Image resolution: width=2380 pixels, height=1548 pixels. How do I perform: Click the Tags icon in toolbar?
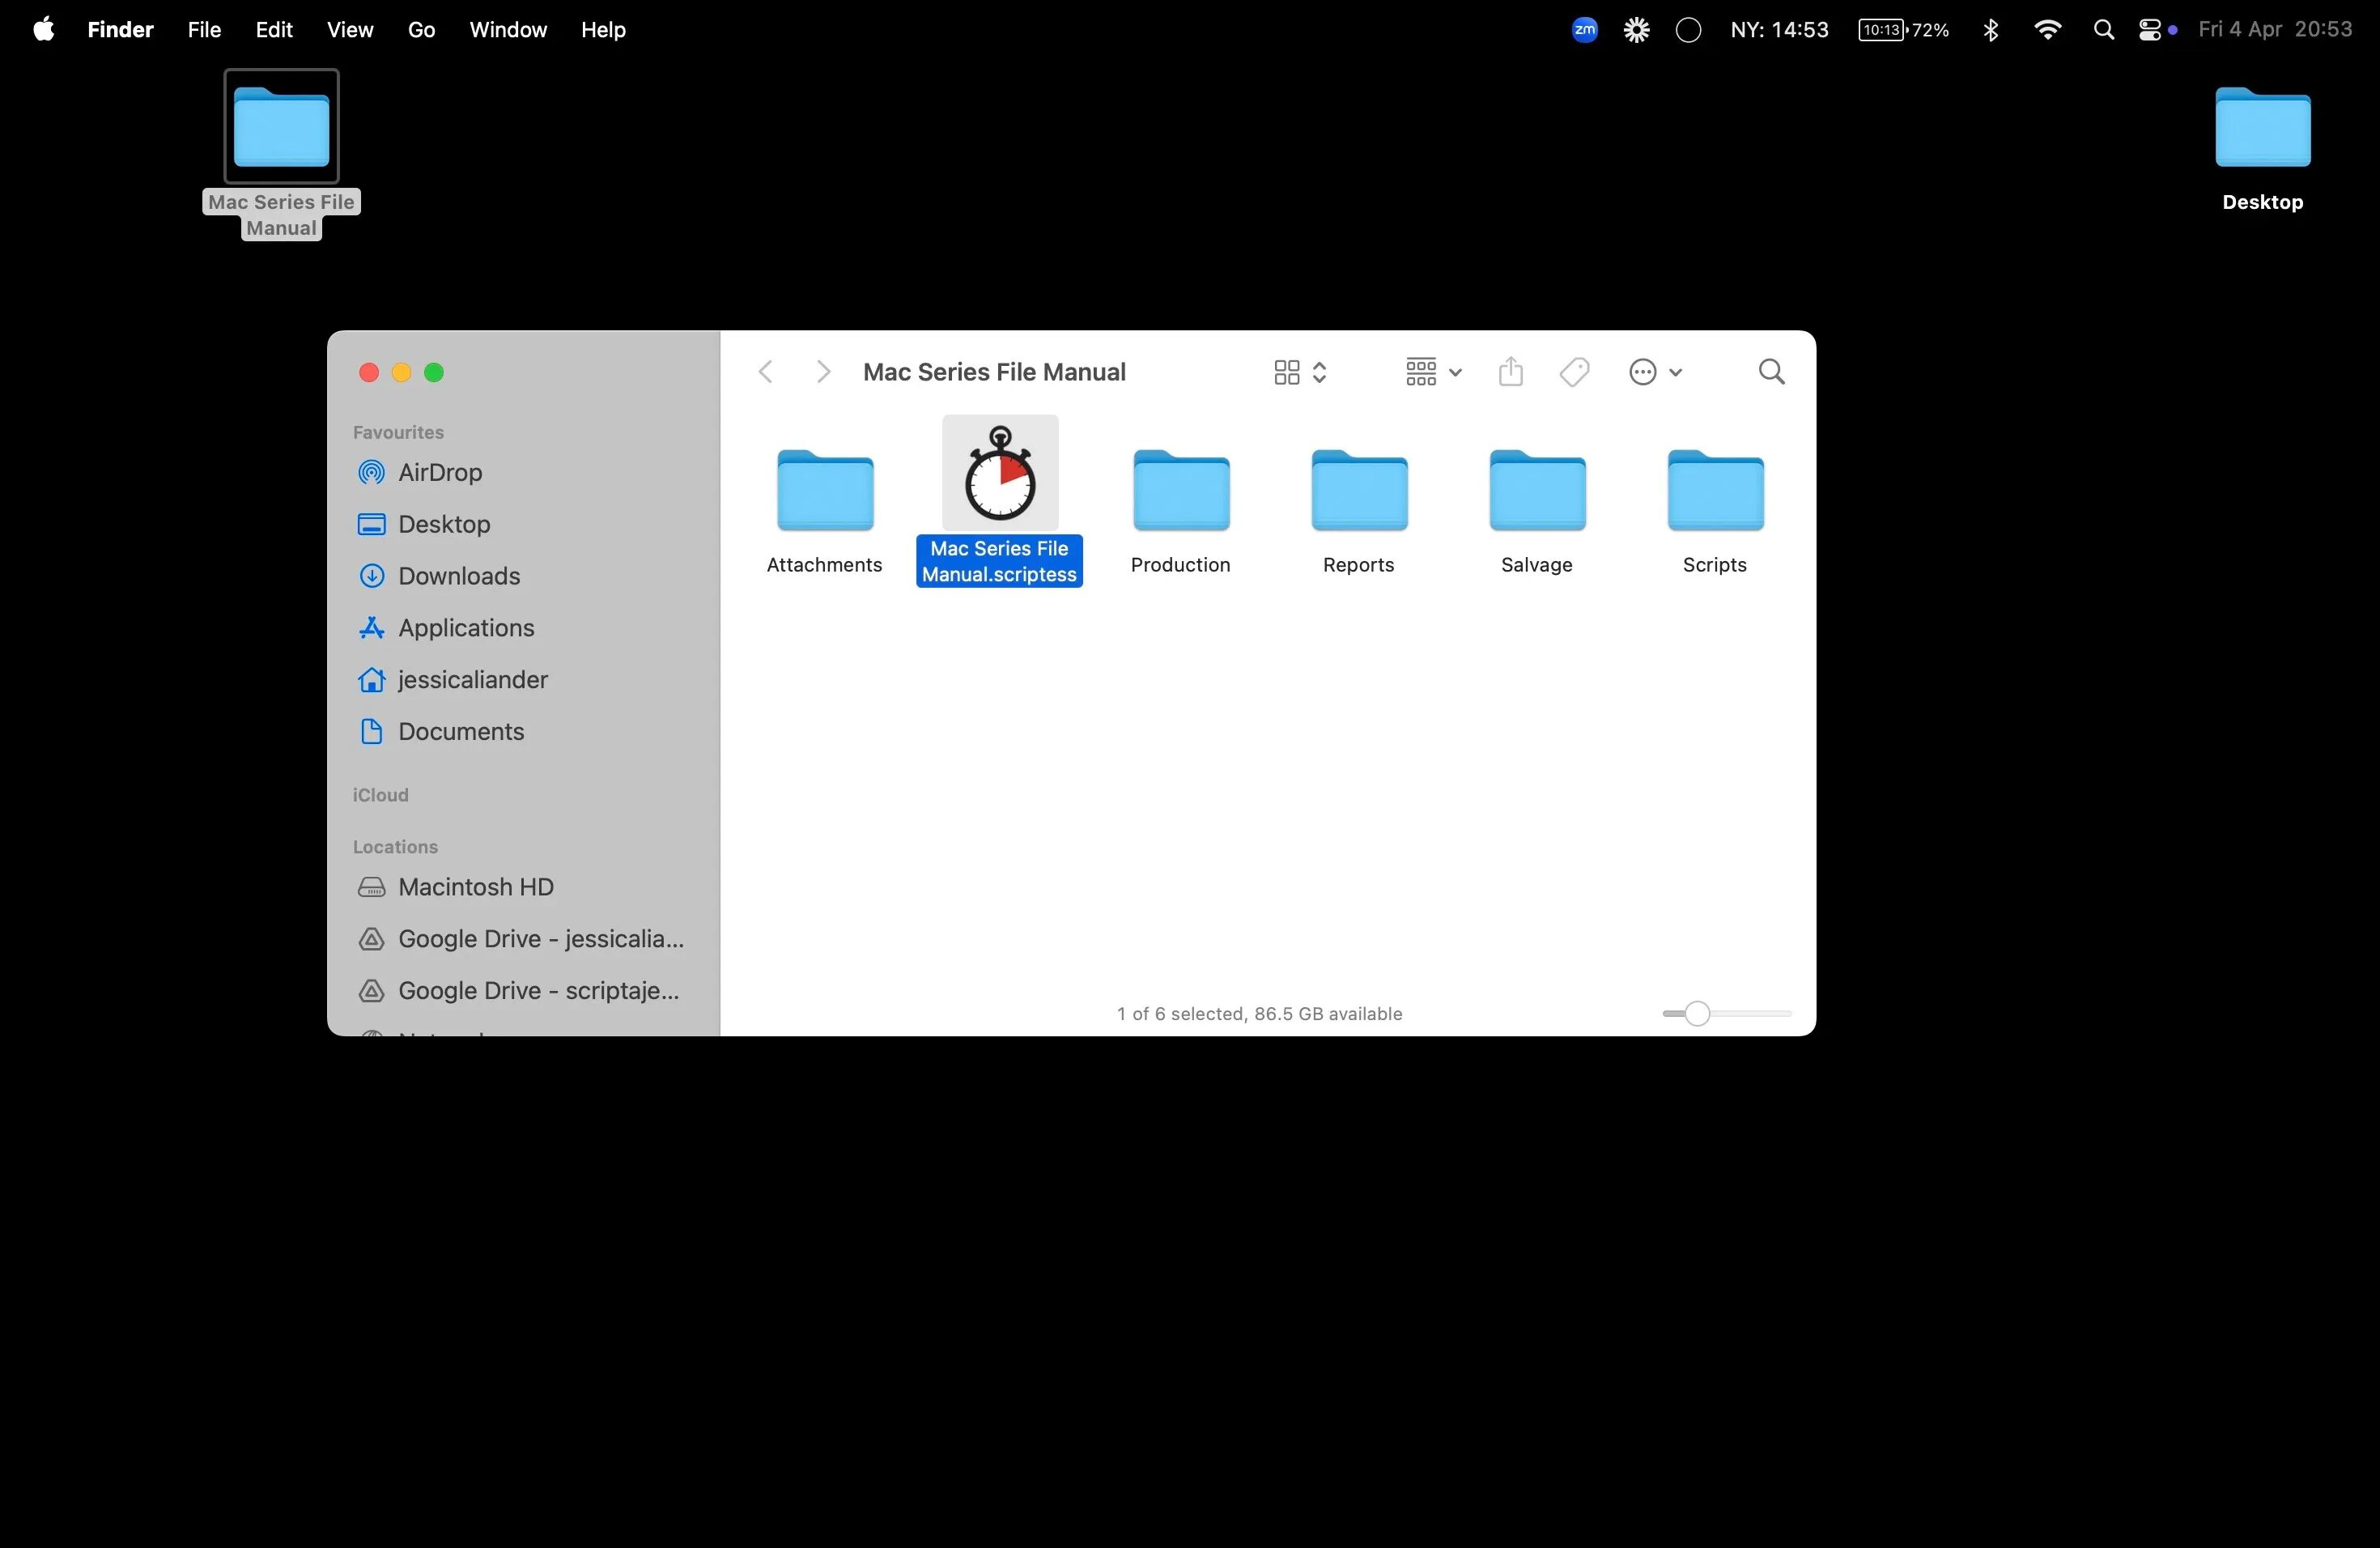tap(1574, 372)
